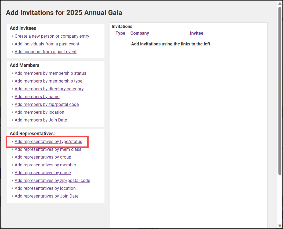This screenshot has width=283, height=229.
Task: Select 'Add members by zip/postal code'
Action: (47, 104)
